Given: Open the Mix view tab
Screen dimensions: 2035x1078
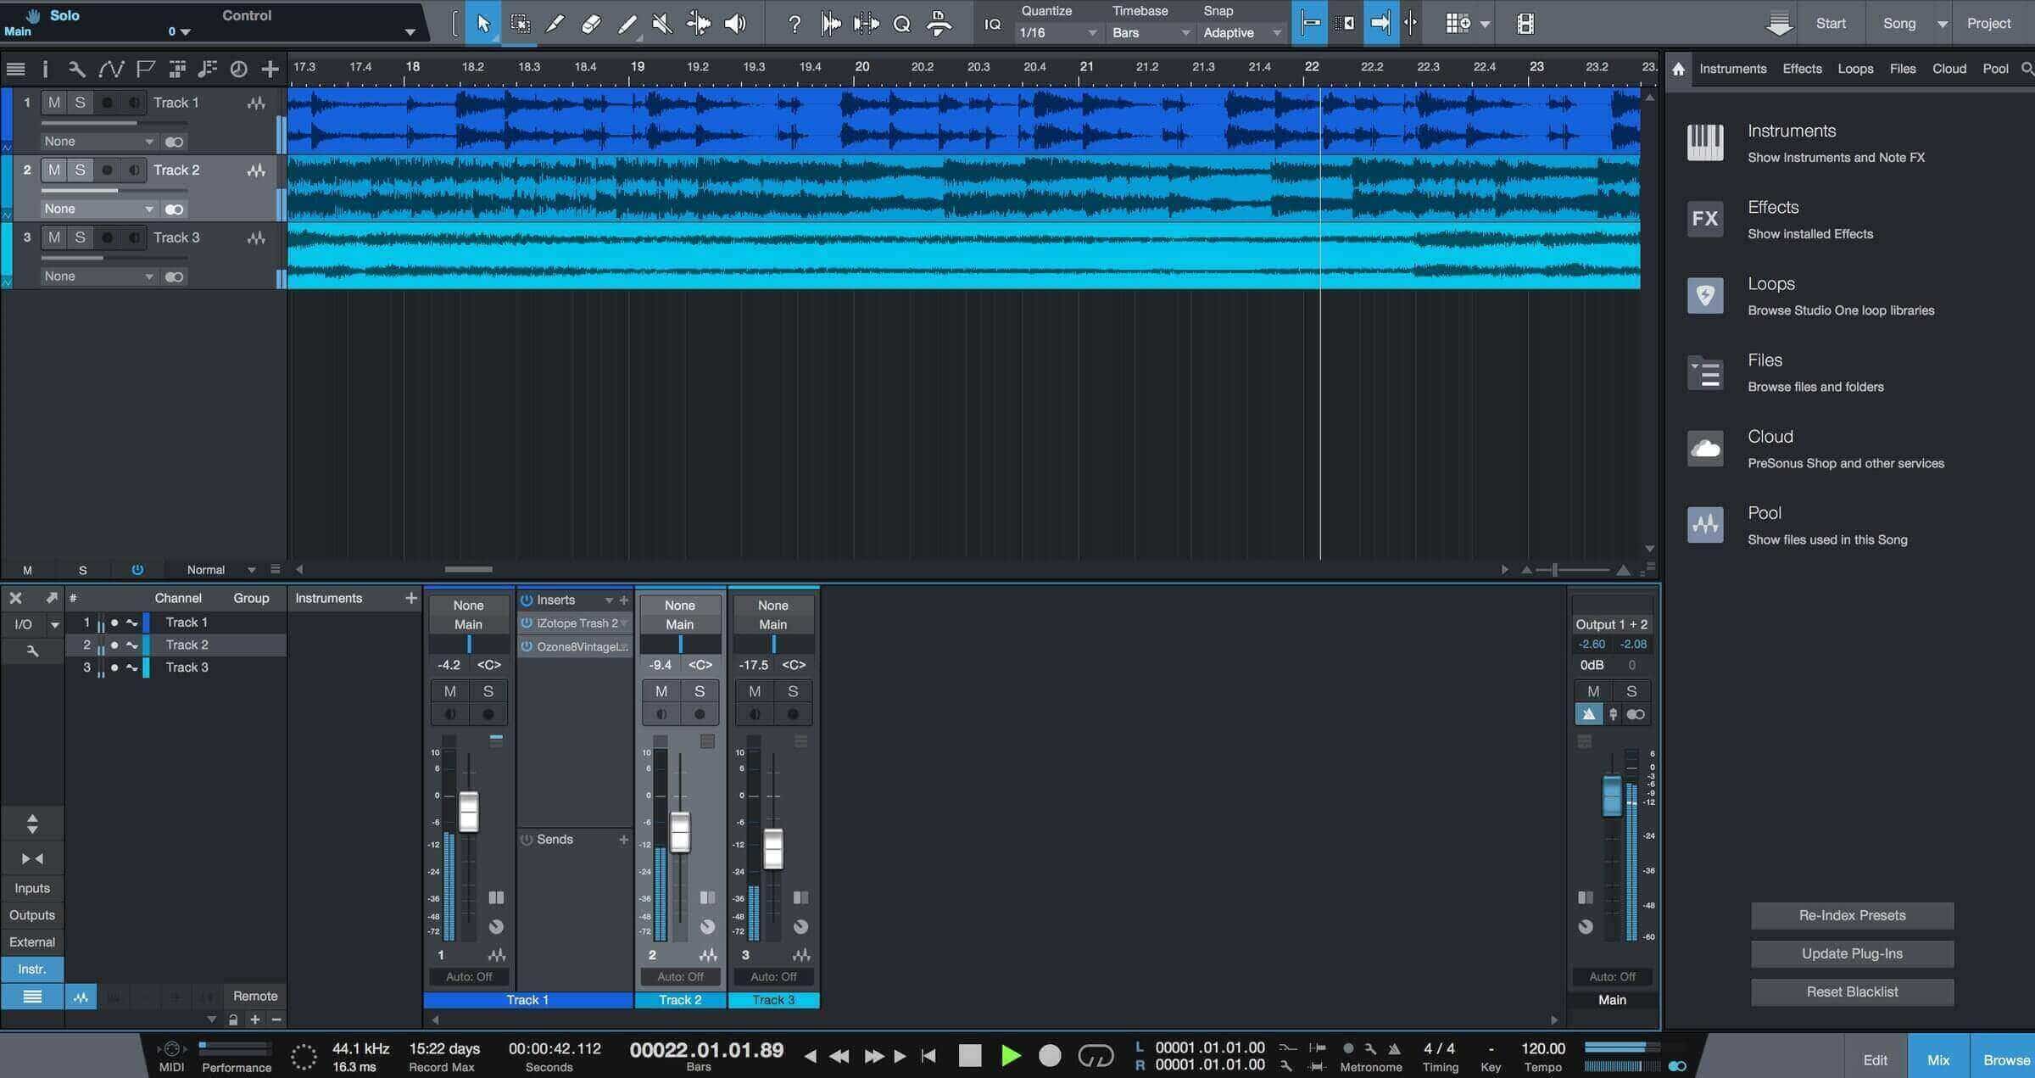Looking at the screenshot, I should [1938, 1060].
